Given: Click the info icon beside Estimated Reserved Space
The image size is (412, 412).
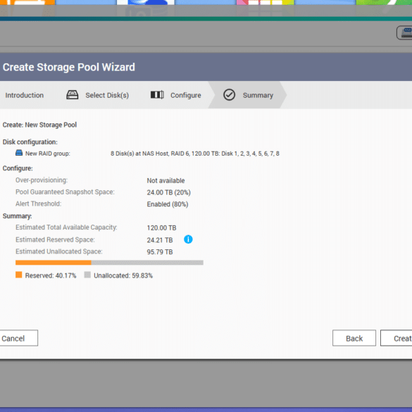Looking at the screenshot, I should [x=188, y=239].
